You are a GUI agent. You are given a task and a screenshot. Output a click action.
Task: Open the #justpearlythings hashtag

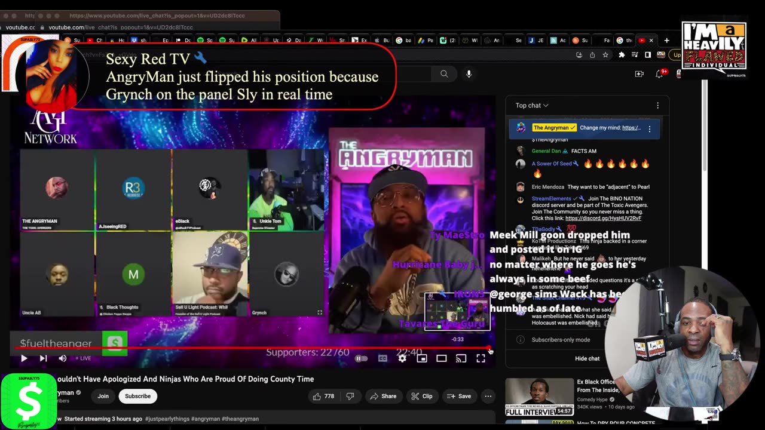(x=167, y=419)
